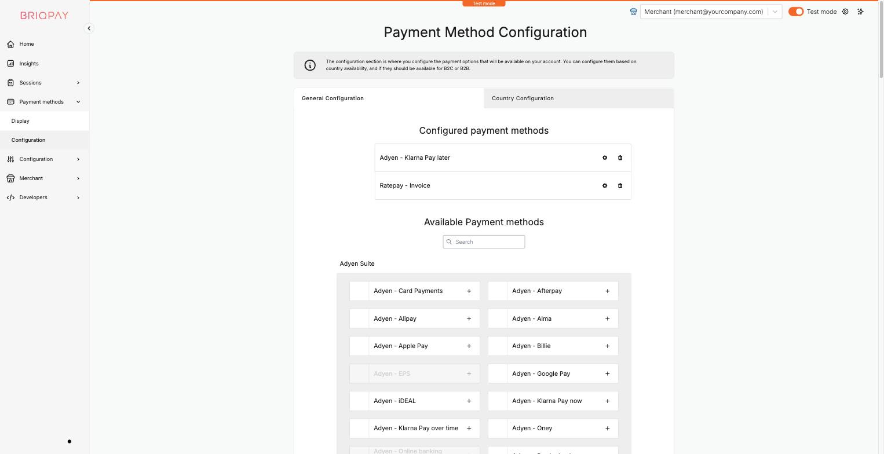This screenshot has width=884, height=454.
Task: Add Adyen - Alipay with plus icon
Action: click(x=469, y=318)
